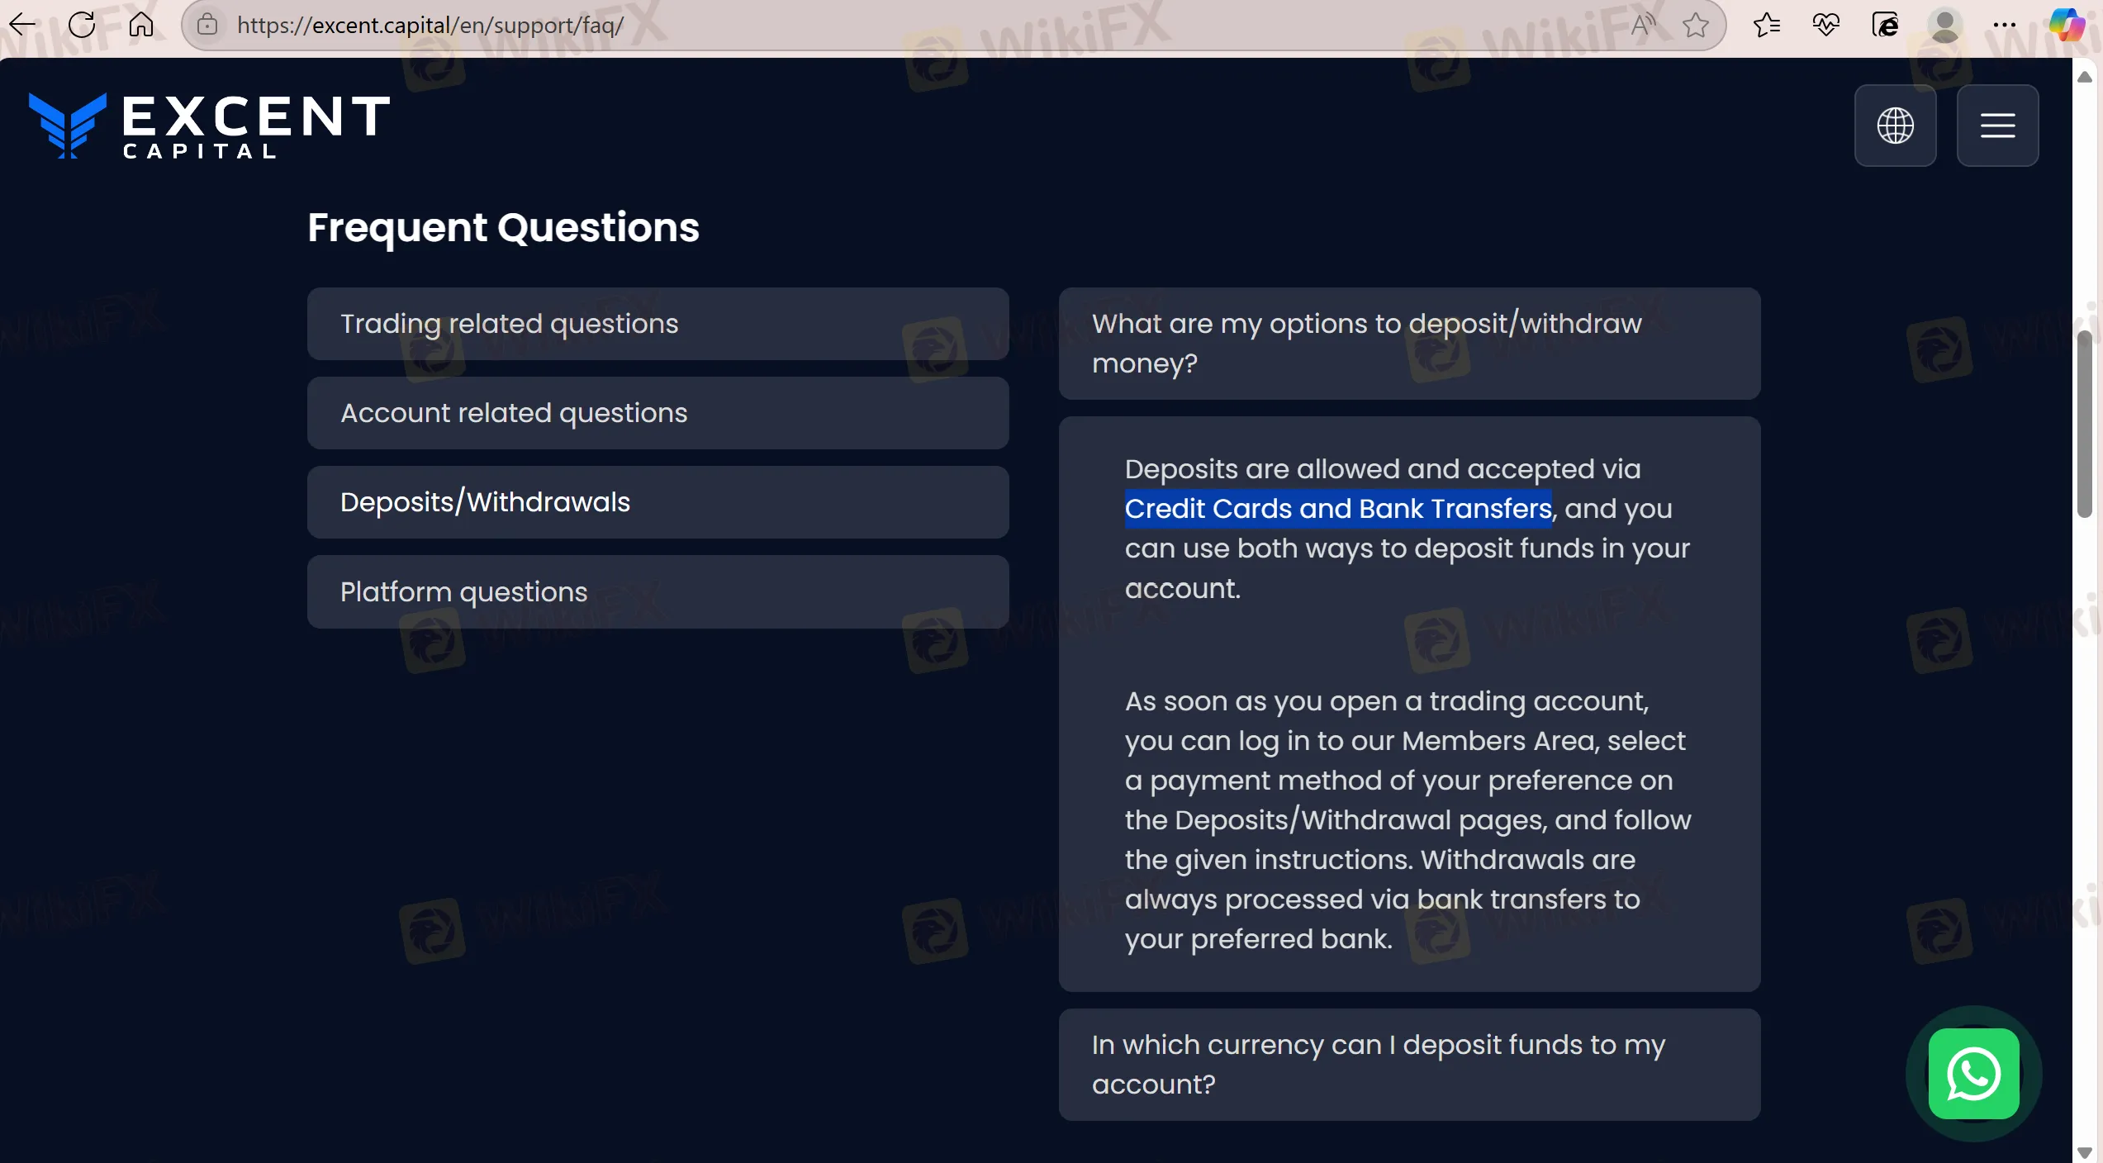Select Account related questions category
This screenshot has width=2103, height=1163.
[x=657, y=413]
